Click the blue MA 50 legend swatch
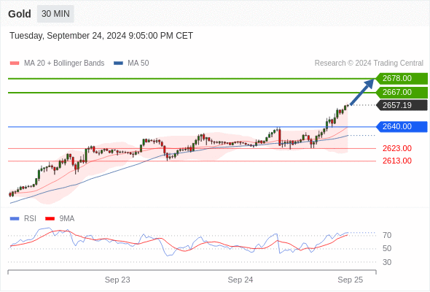 (x=118, y=64)
